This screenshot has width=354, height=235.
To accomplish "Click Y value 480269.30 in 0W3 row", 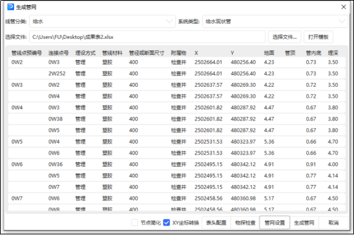I will 243,85.
